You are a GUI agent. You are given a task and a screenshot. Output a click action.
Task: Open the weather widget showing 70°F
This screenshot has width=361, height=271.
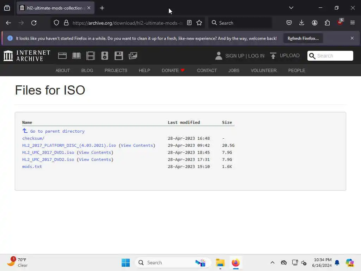pos(17,262)
